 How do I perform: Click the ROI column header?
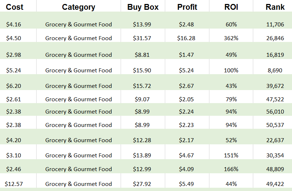[231, 7]
